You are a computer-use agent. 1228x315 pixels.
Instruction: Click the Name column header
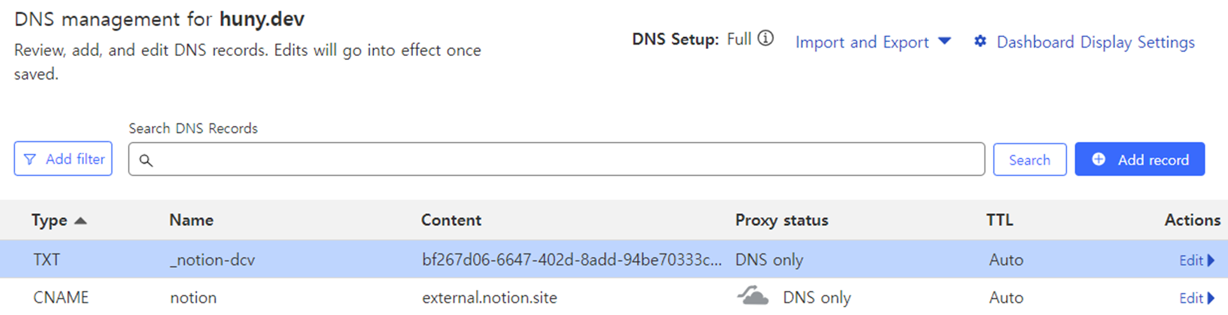click(191, 220)
